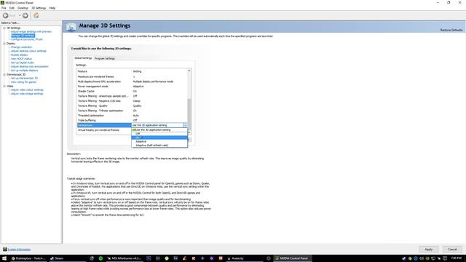Open Adjust desktop colour settings
Image resolution: width=466 pixels, height=262 pixels.
coord(28,51)
